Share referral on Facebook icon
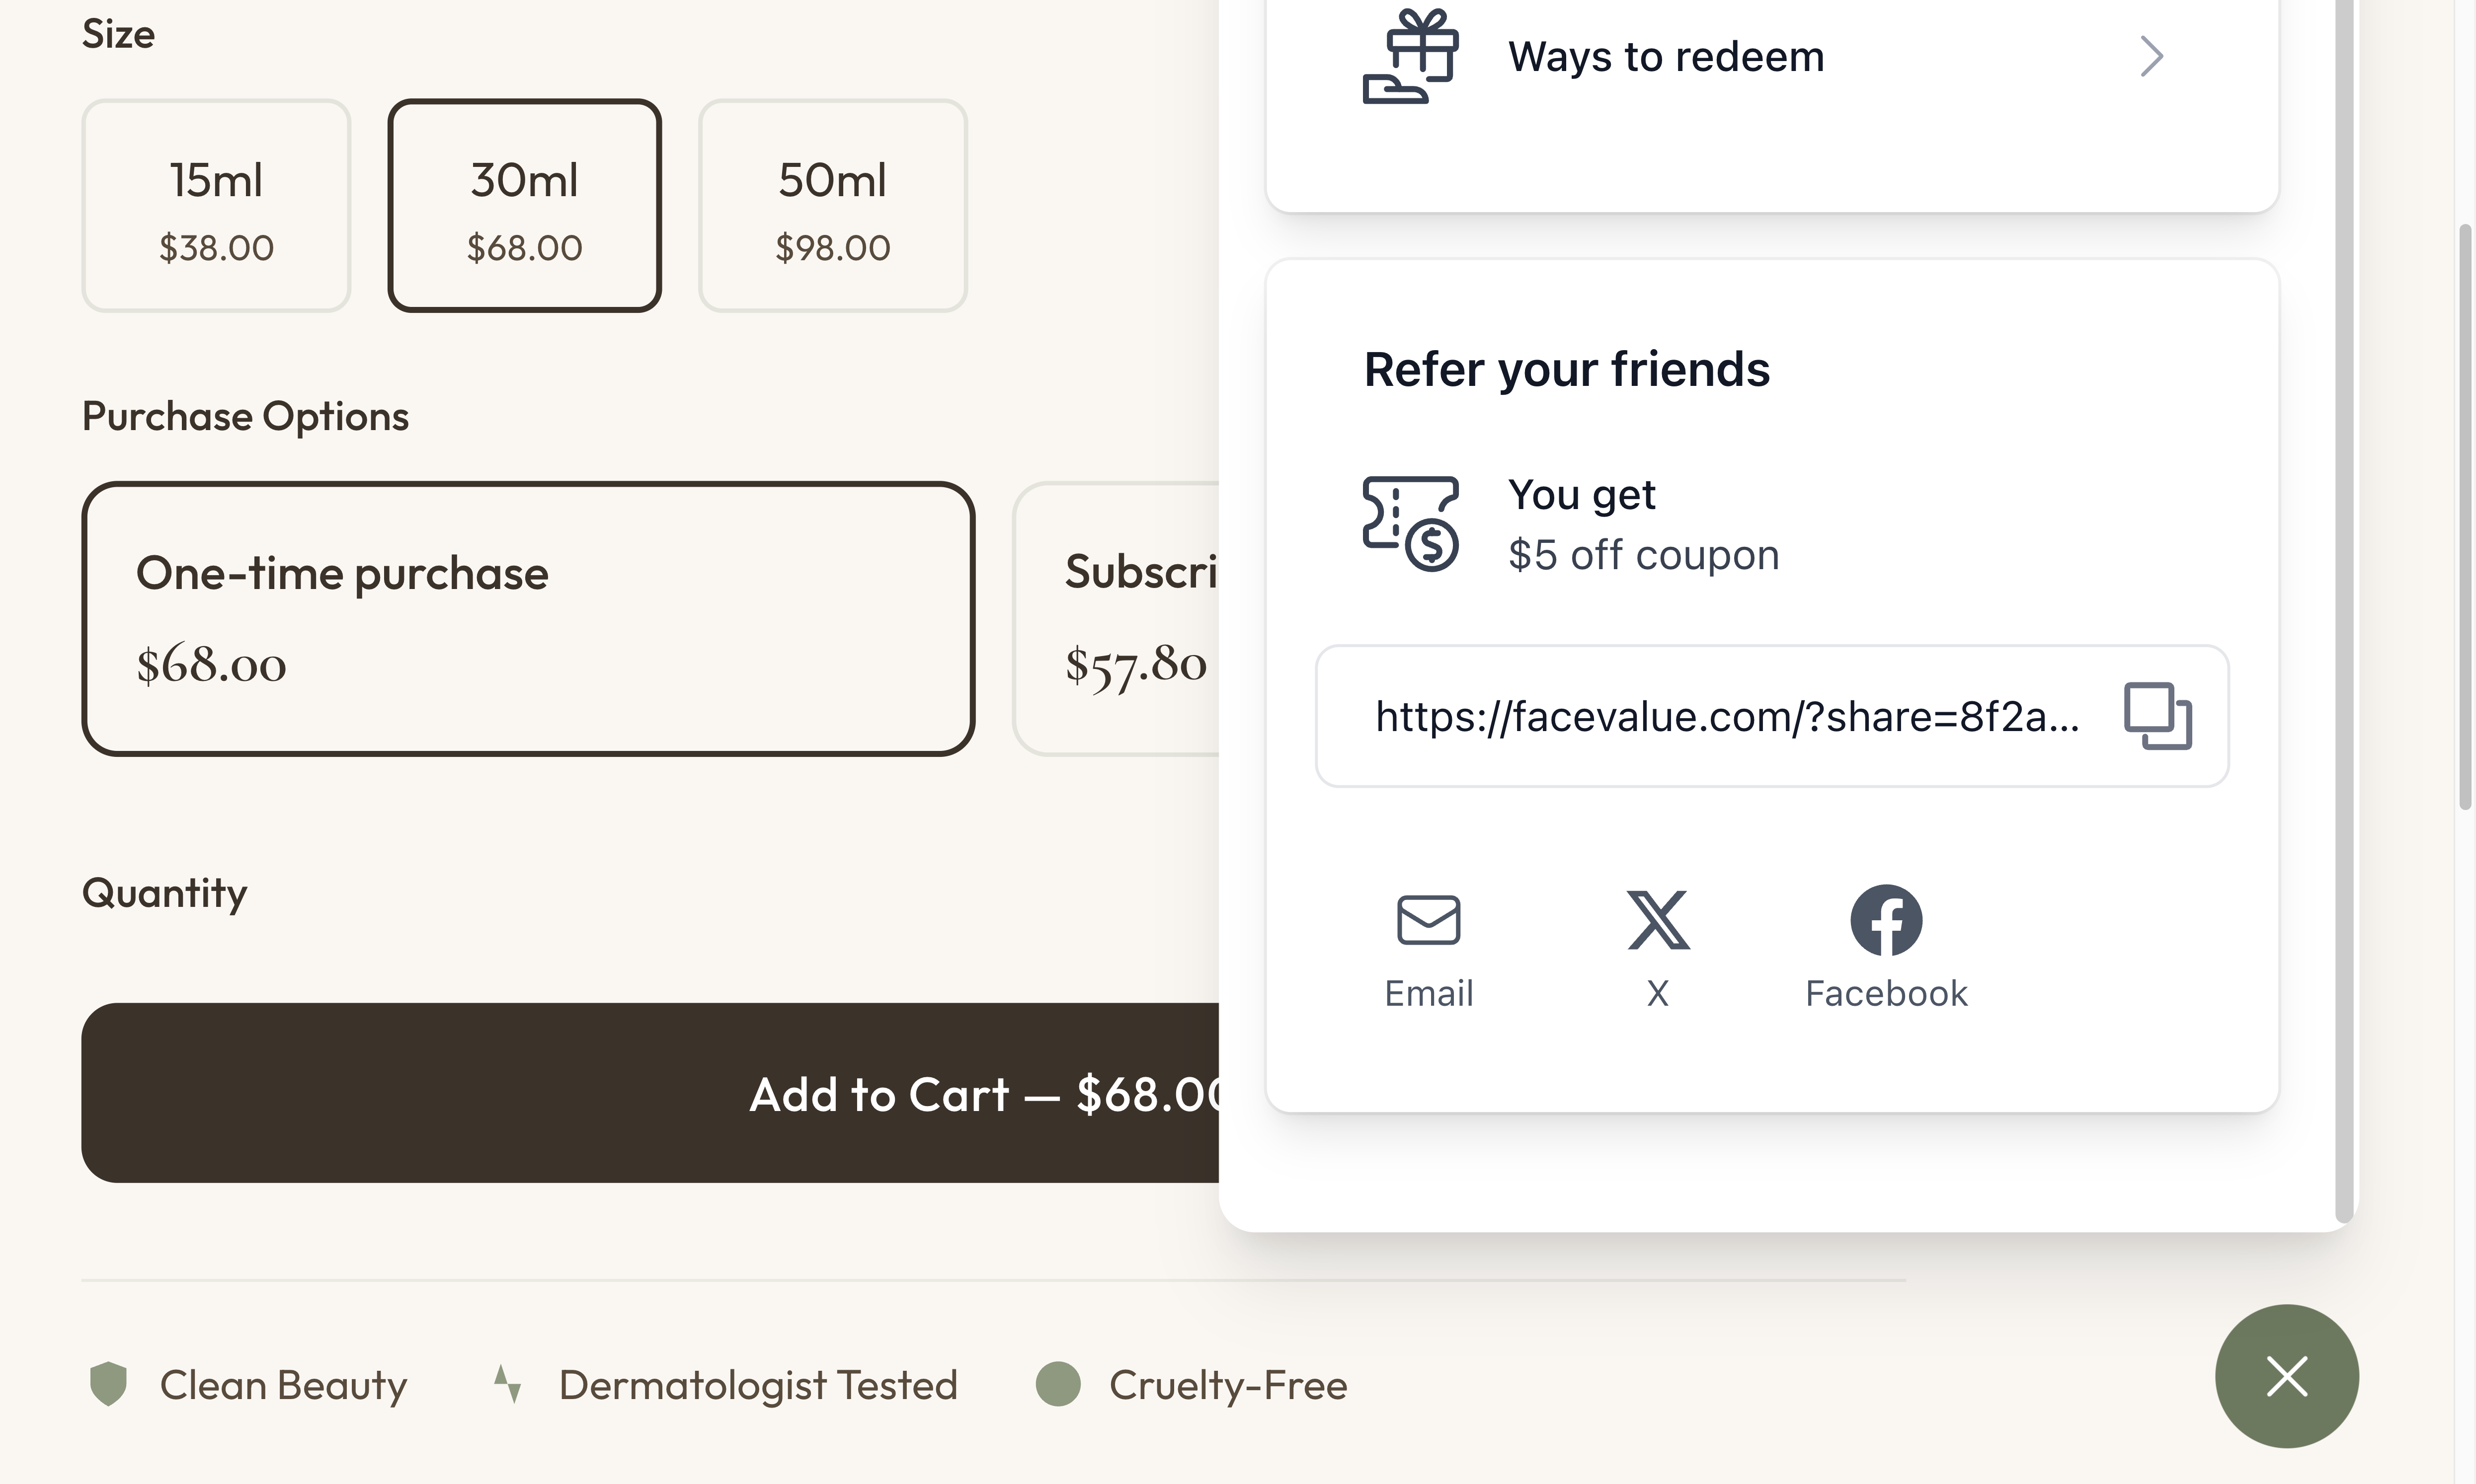This screenshot has width=2476, height=1484. coord(1886,920)
